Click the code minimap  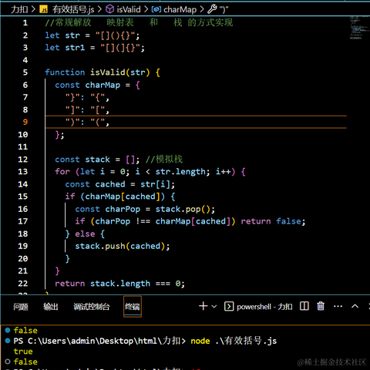click(x=358, y=28)
